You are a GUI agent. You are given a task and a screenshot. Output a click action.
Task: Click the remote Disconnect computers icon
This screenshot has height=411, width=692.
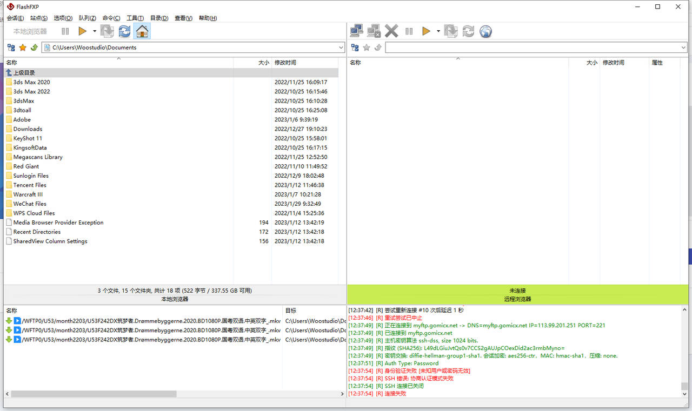point(374,31)
